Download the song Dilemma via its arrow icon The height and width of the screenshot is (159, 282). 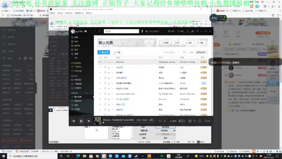tap(109, 62)
